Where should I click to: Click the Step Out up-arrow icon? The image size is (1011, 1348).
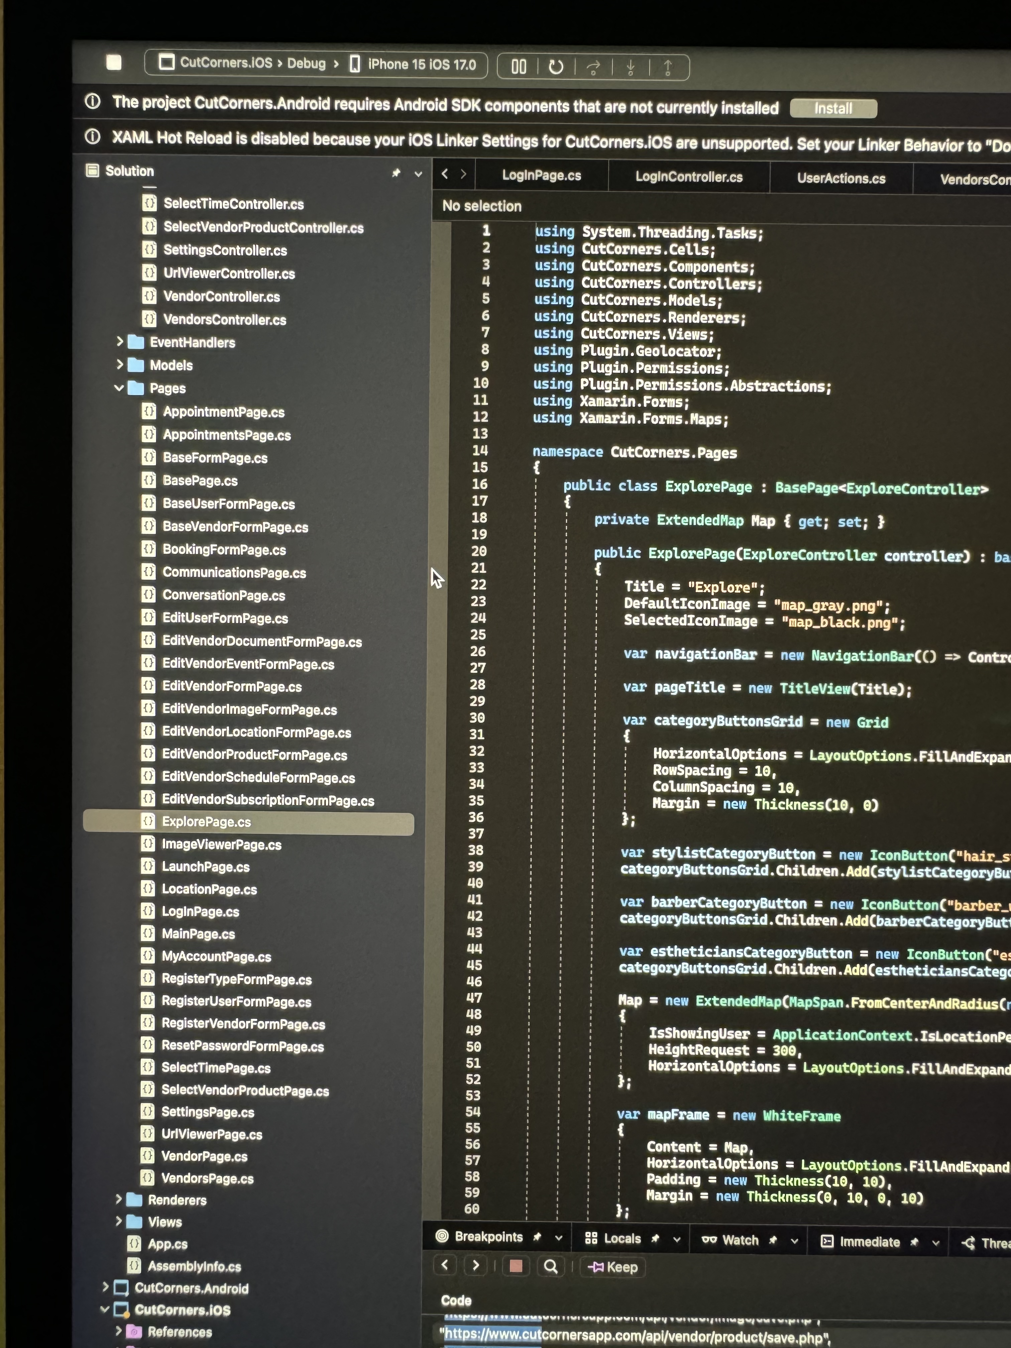(668, 68)
